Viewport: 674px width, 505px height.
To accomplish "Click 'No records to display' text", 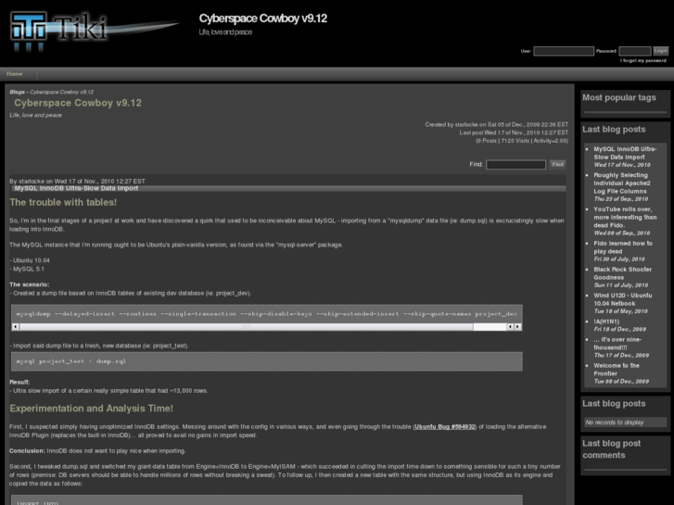I will (x=615, y=423).
